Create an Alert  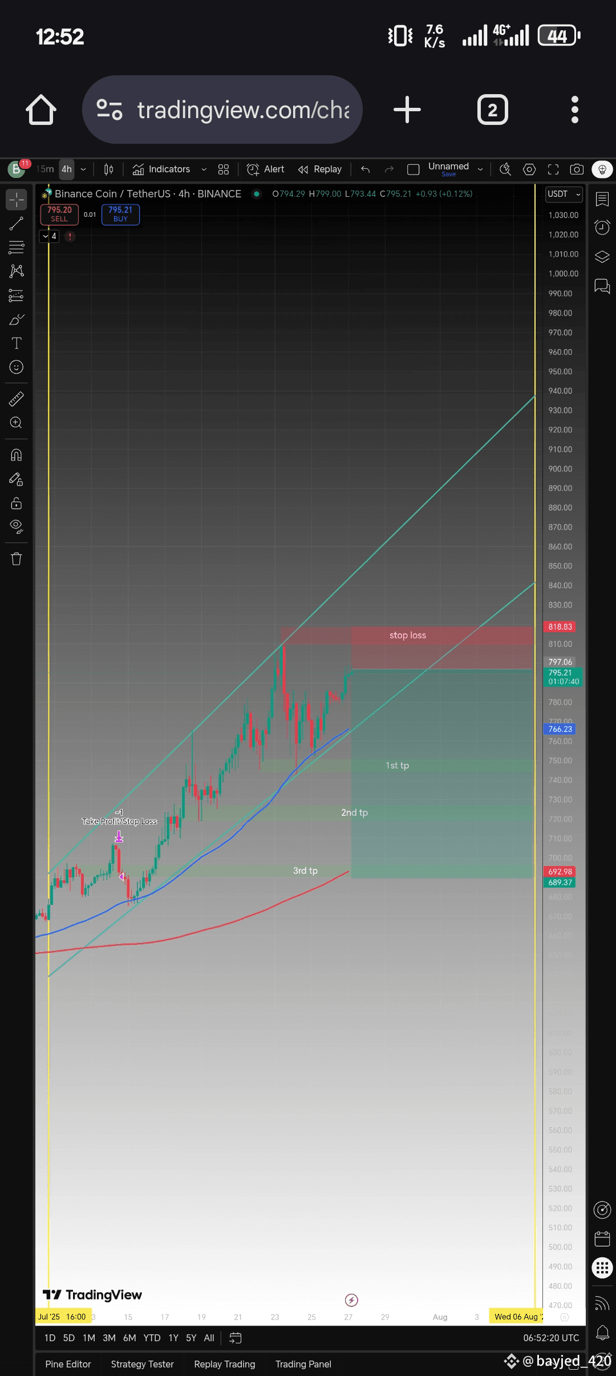265,169
